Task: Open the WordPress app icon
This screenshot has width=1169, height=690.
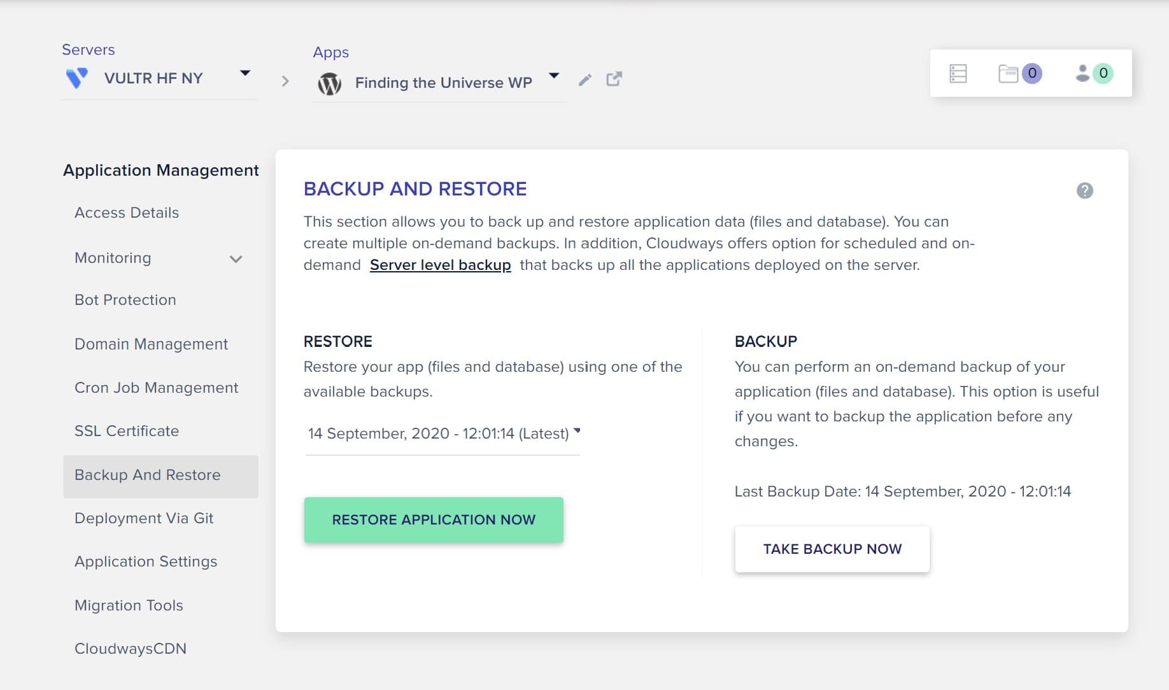Action: (329, 82)
